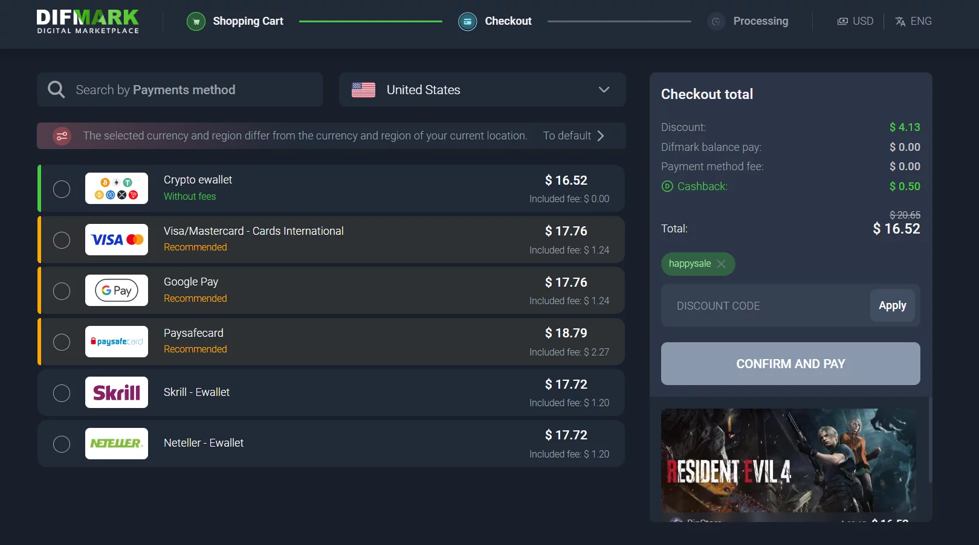Select the Crypto ewallet radio button
Screen dimensions: 979x545
click(x=62, y=189)
